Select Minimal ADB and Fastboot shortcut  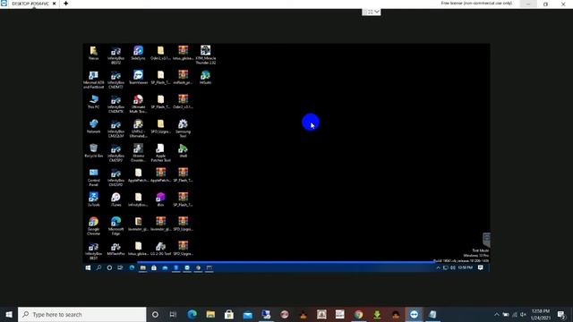(93, 80)
